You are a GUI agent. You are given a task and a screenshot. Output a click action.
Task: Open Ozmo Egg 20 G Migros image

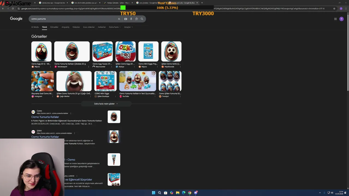point(41,51)
